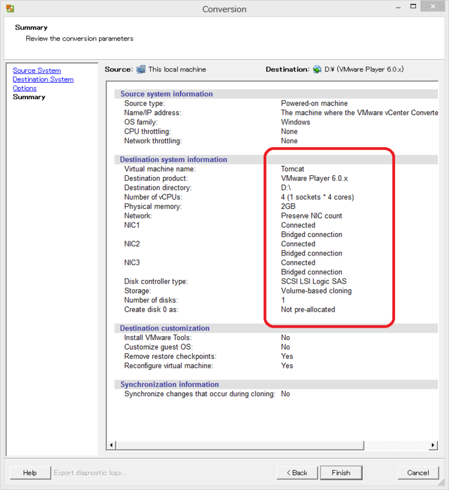Click the horizontal scrollbar left arrow

pyautogui.click(x=111, y=445)
